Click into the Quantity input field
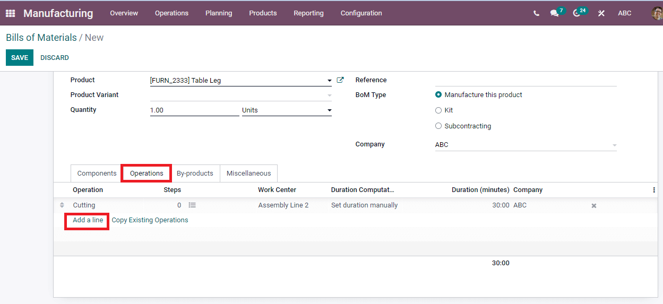Viewport: 663px width, 304px height. (194, 110)
